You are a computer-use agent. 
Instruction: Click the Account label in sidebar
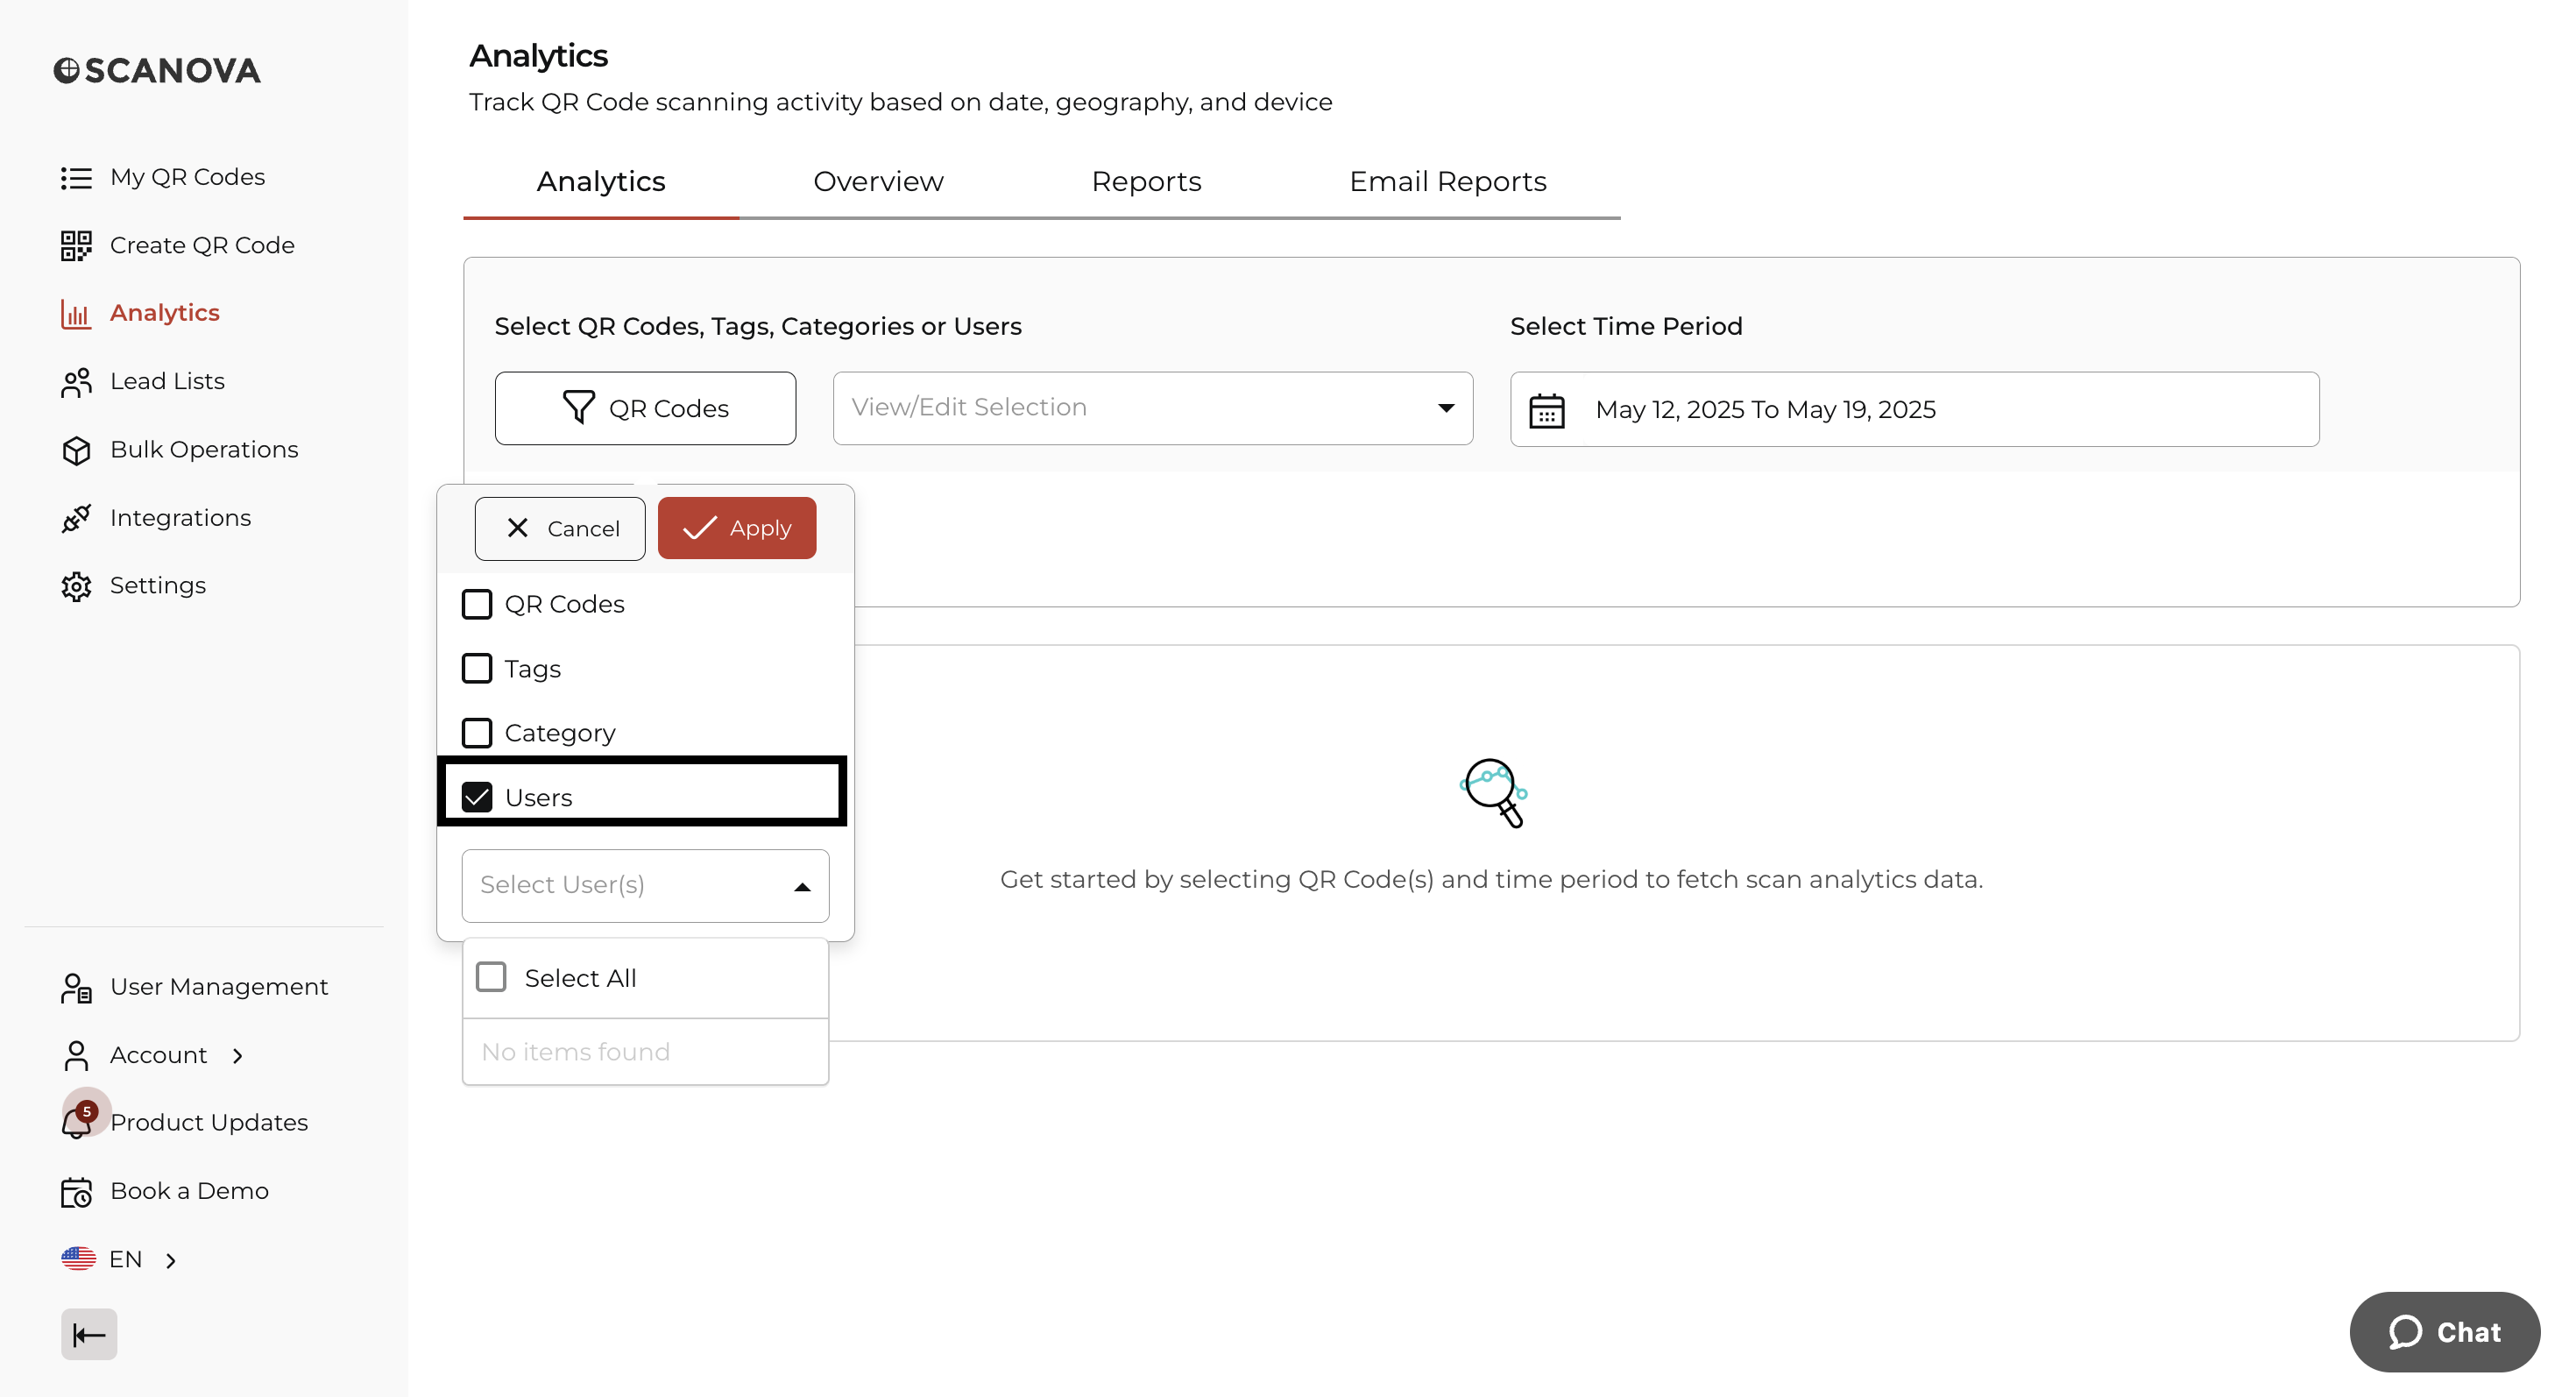(x=159, y=1055)
